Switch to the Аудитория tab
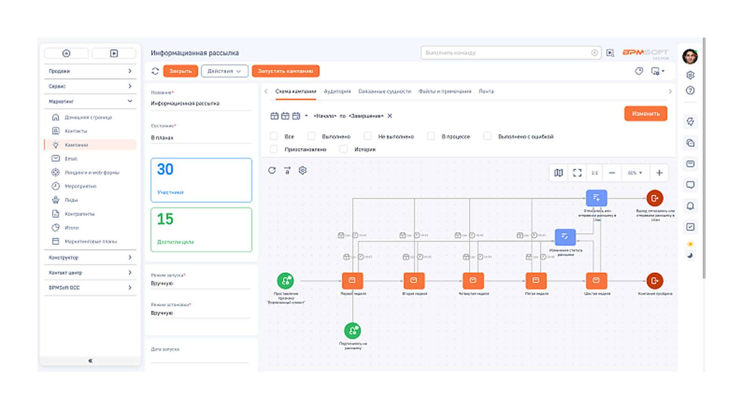This screenshot has width=743, height=409. 337,92
